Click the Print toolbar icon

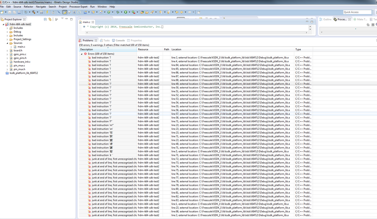[x=19, y=12]
